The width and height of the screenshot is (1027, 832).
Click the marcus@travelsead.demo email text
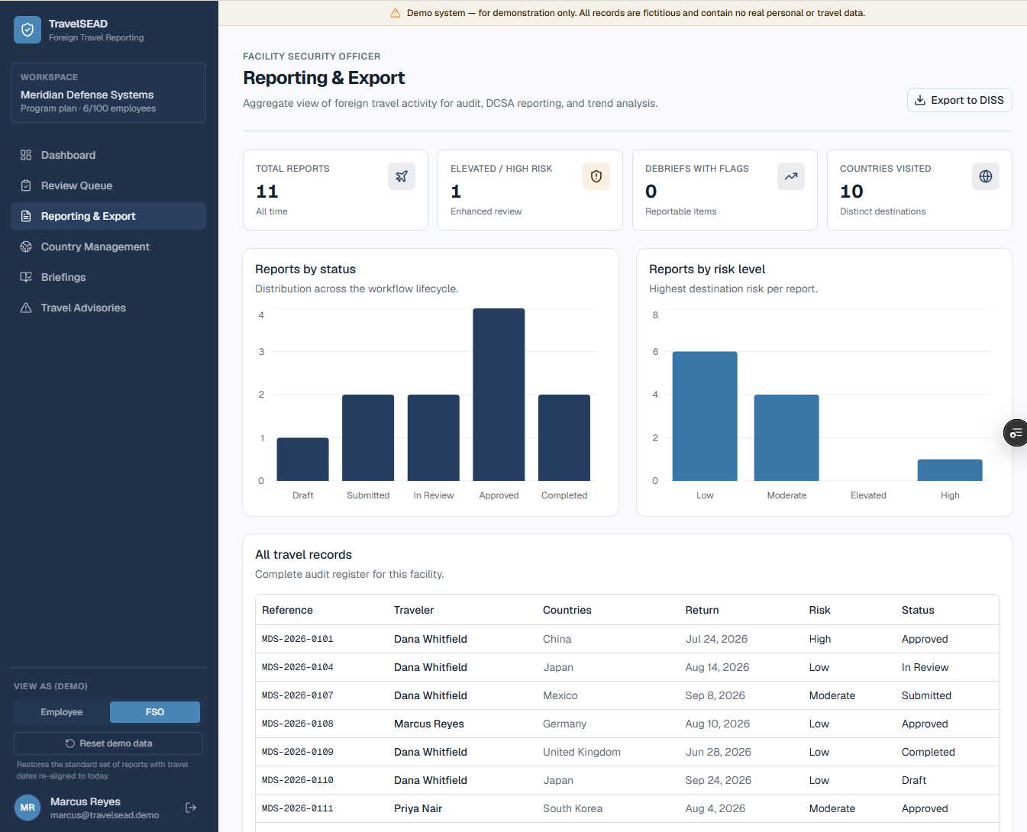pyautogui.click(x=105, y=815)
